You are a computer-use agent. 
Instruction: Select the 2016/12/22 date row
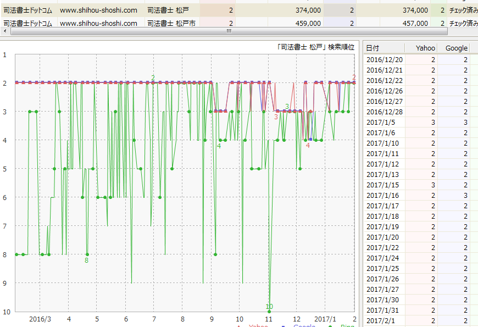[x=421, y=81]
